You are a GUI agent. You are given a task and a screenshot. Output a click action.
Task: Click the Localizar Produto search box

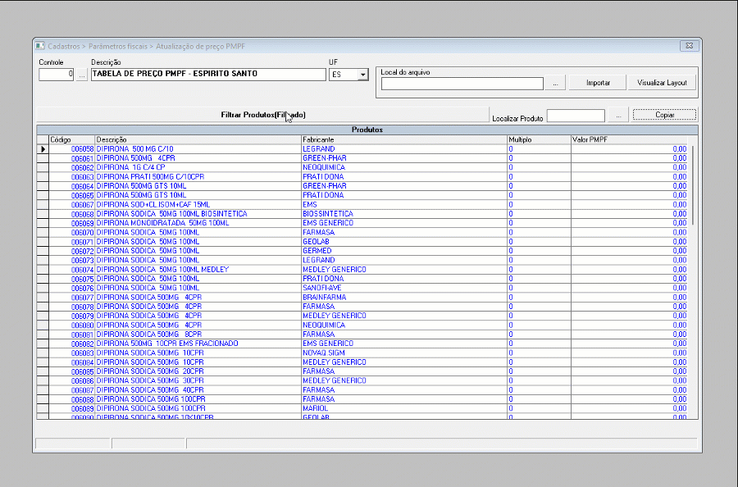(576, 116)
